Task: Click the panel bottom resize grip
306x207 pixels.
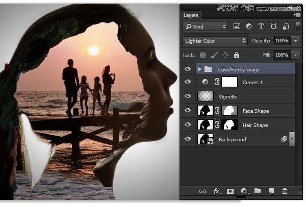Action: pos(241,197)
